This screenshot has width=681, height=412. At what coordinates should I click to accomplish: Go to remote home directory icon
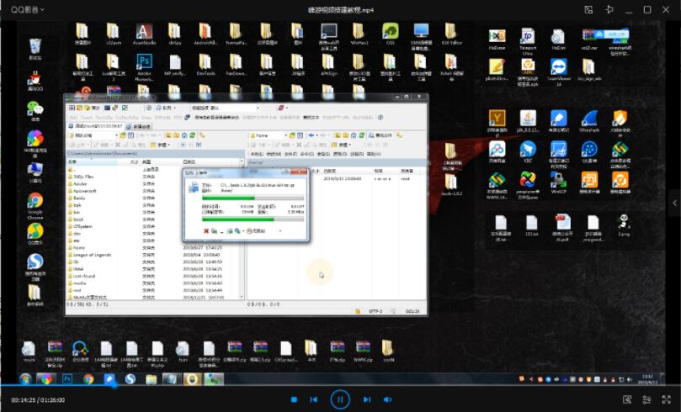pyautogui.click(x=354, y=135)
